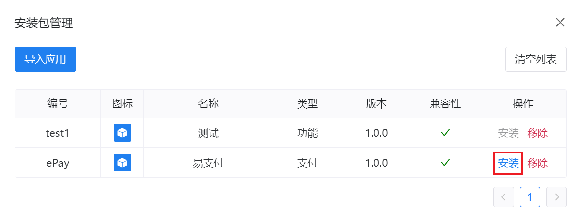Click the 编号 column header
This screenshot has width=584, height=220.
coord(58,104)
